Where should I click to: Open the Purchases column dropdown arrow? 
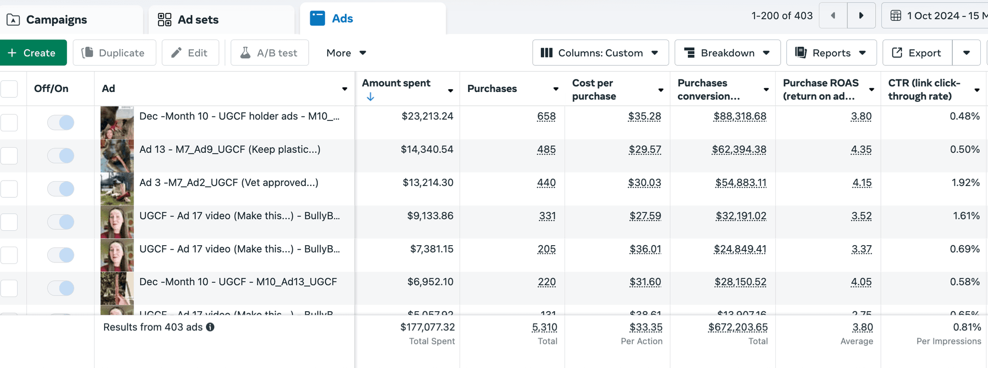(x=556, y=89)
